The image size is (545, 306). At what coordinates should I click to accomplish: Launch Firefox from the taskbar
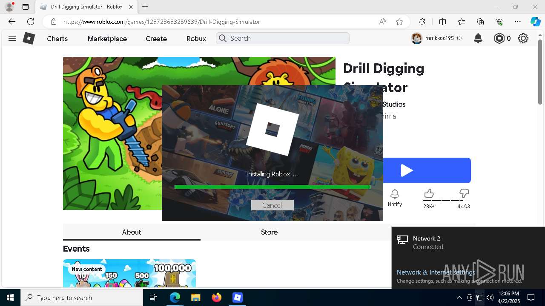[217, 297]
